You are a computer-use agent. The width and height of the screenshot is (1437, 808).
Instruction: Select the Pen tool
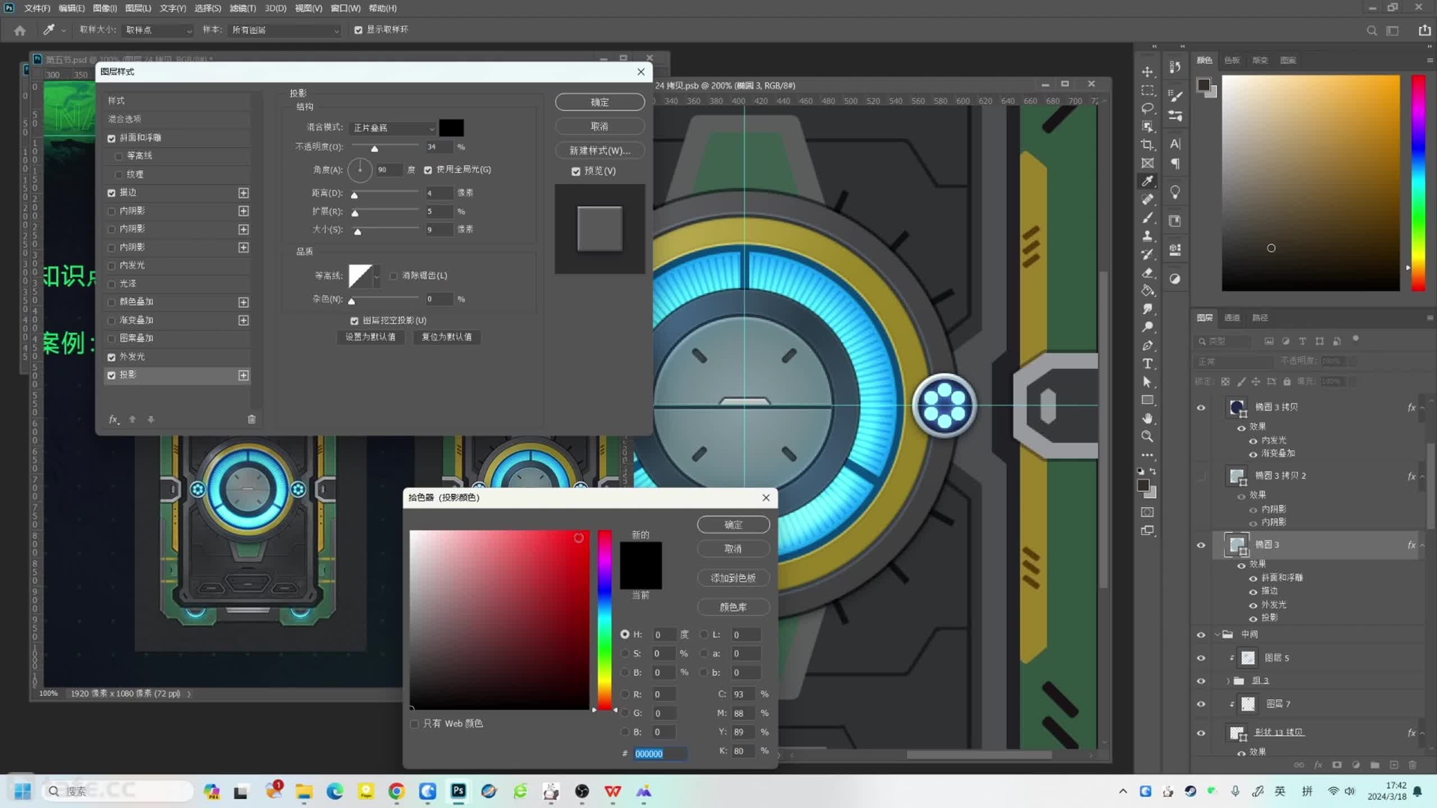click(1147, 346)
